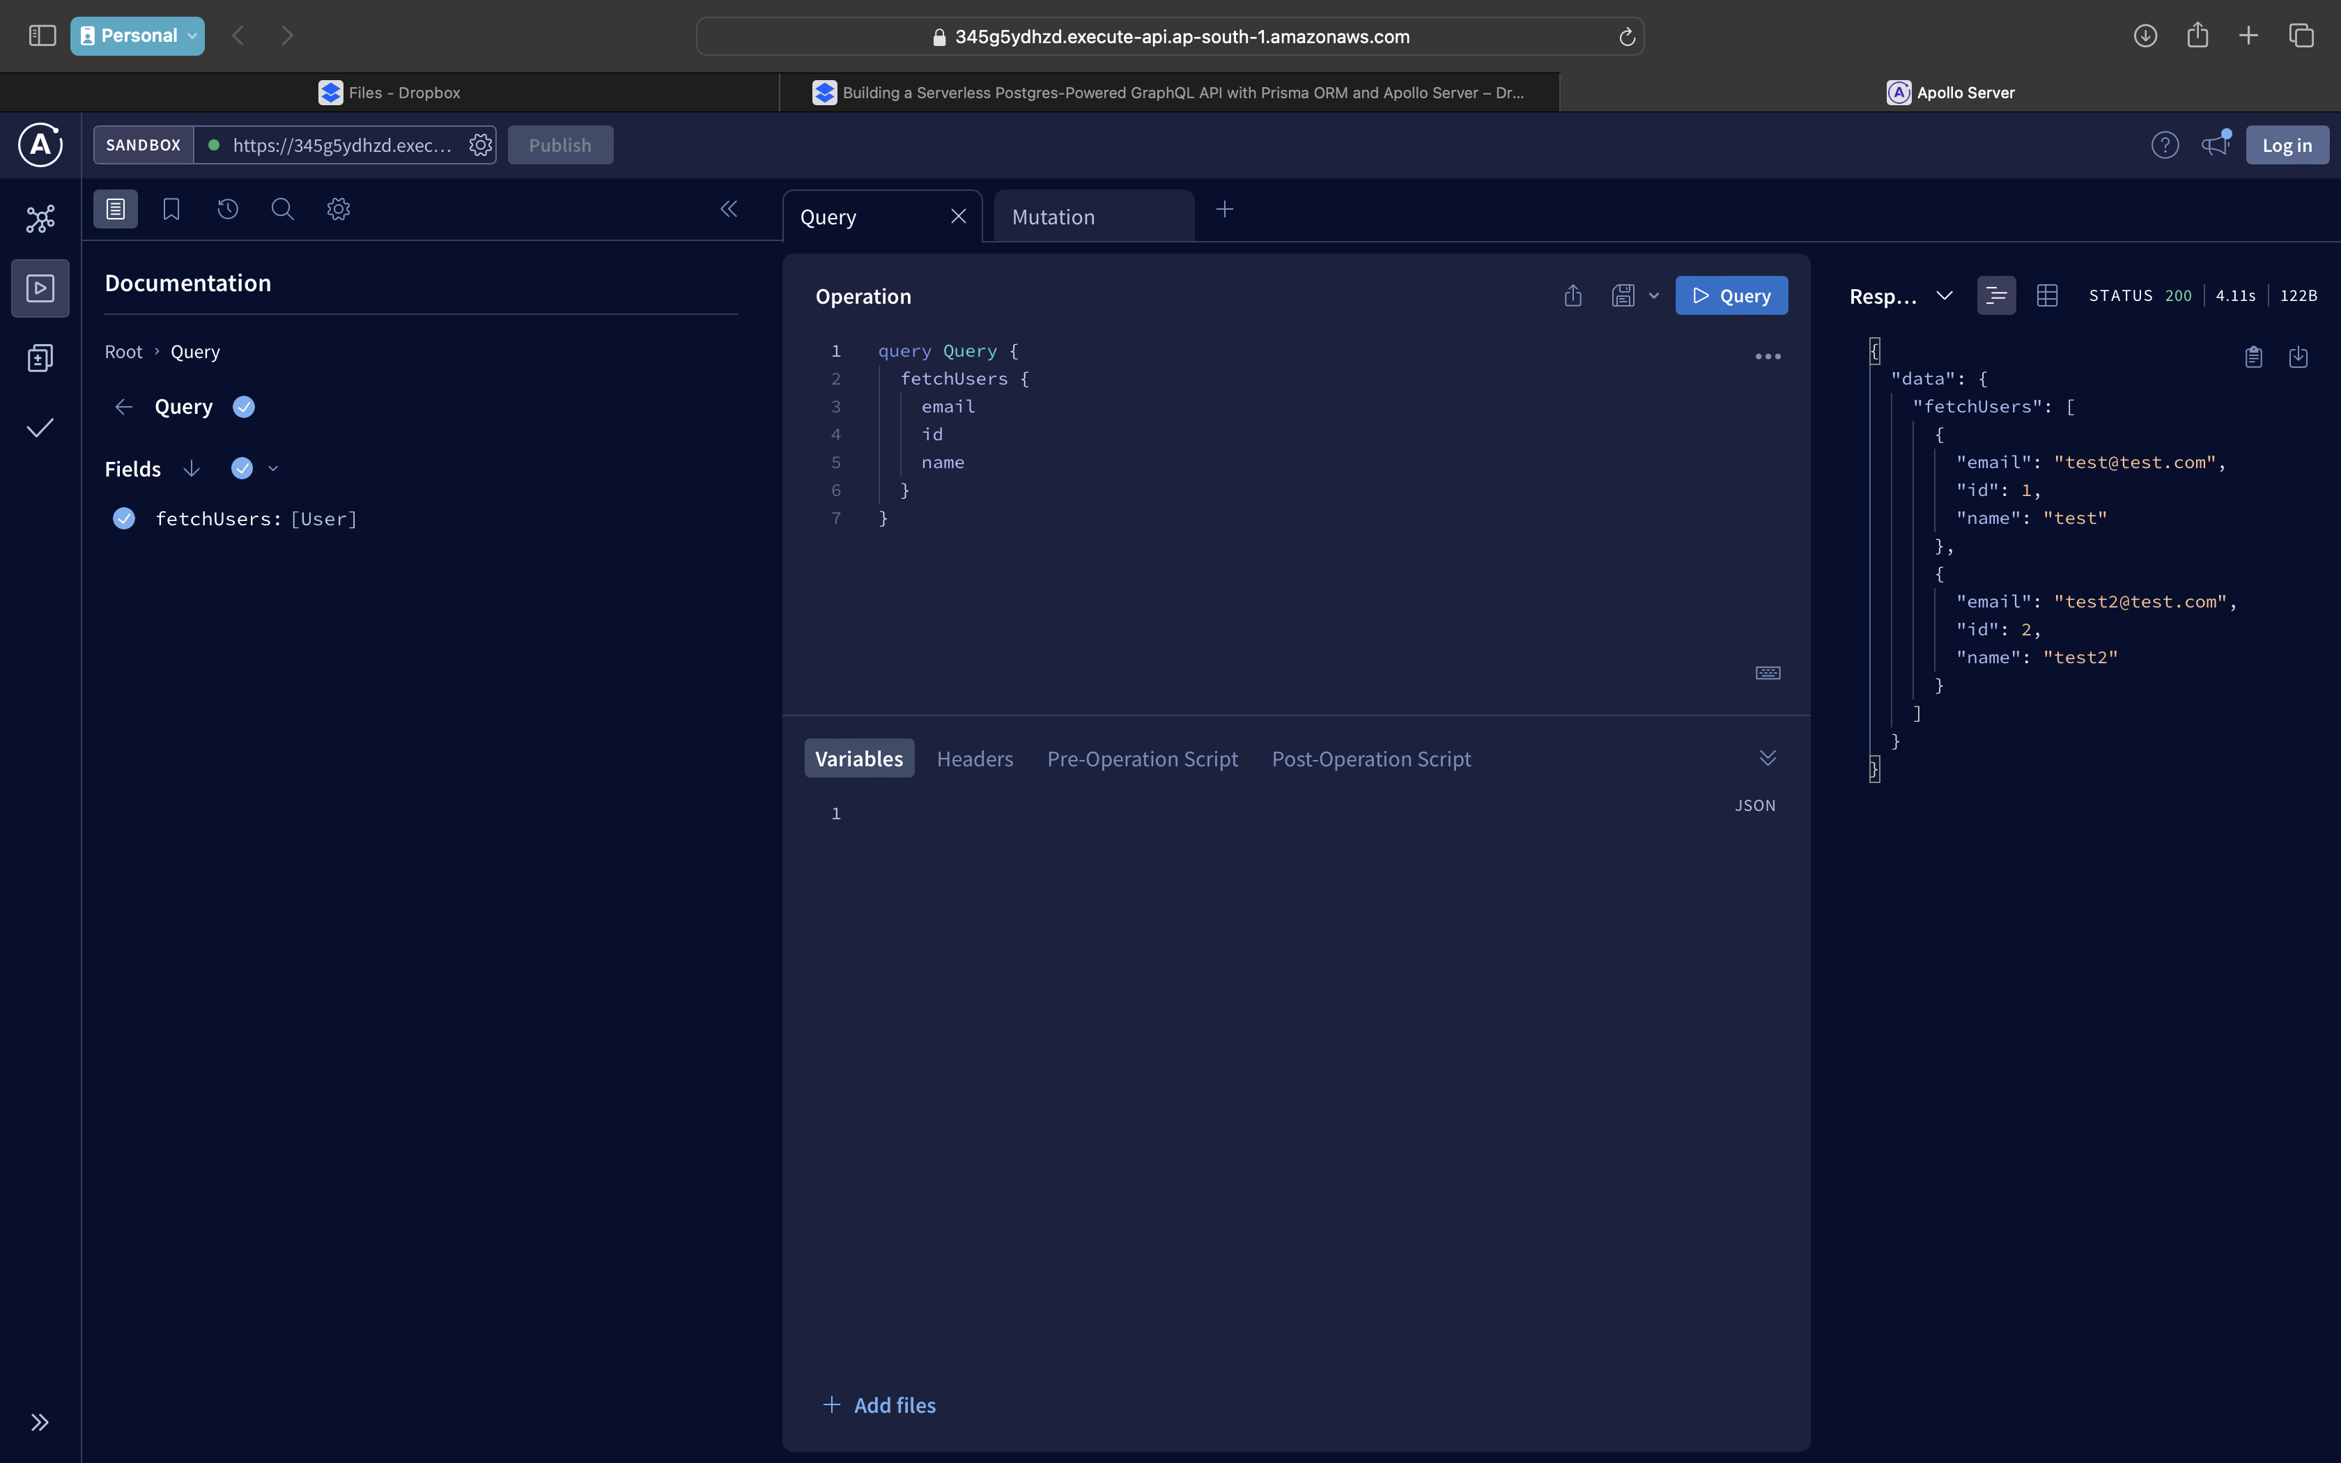Open the Response dropdown chevron
This screenshot has height=1463, width=2341.
coord(1945,295)
